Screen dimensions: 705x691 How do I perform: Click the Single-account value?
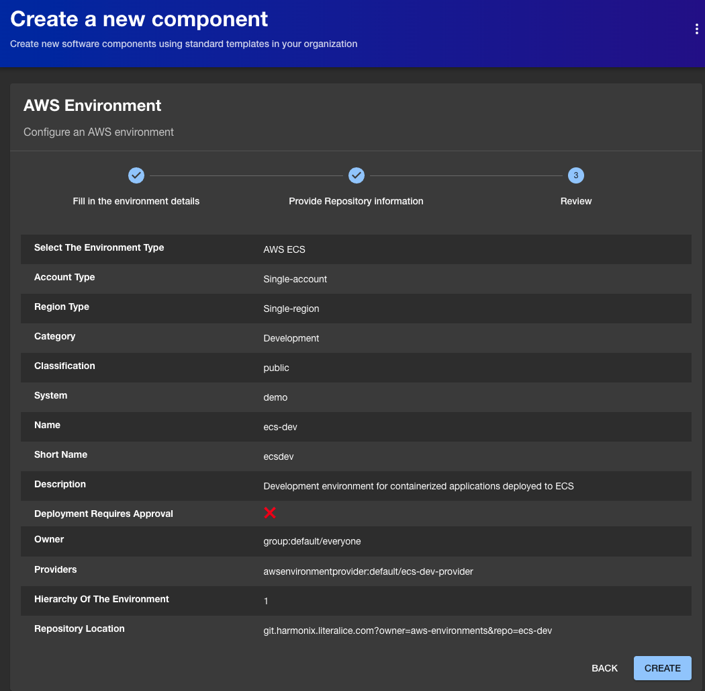pyautogui.click(x=295, y=279)
